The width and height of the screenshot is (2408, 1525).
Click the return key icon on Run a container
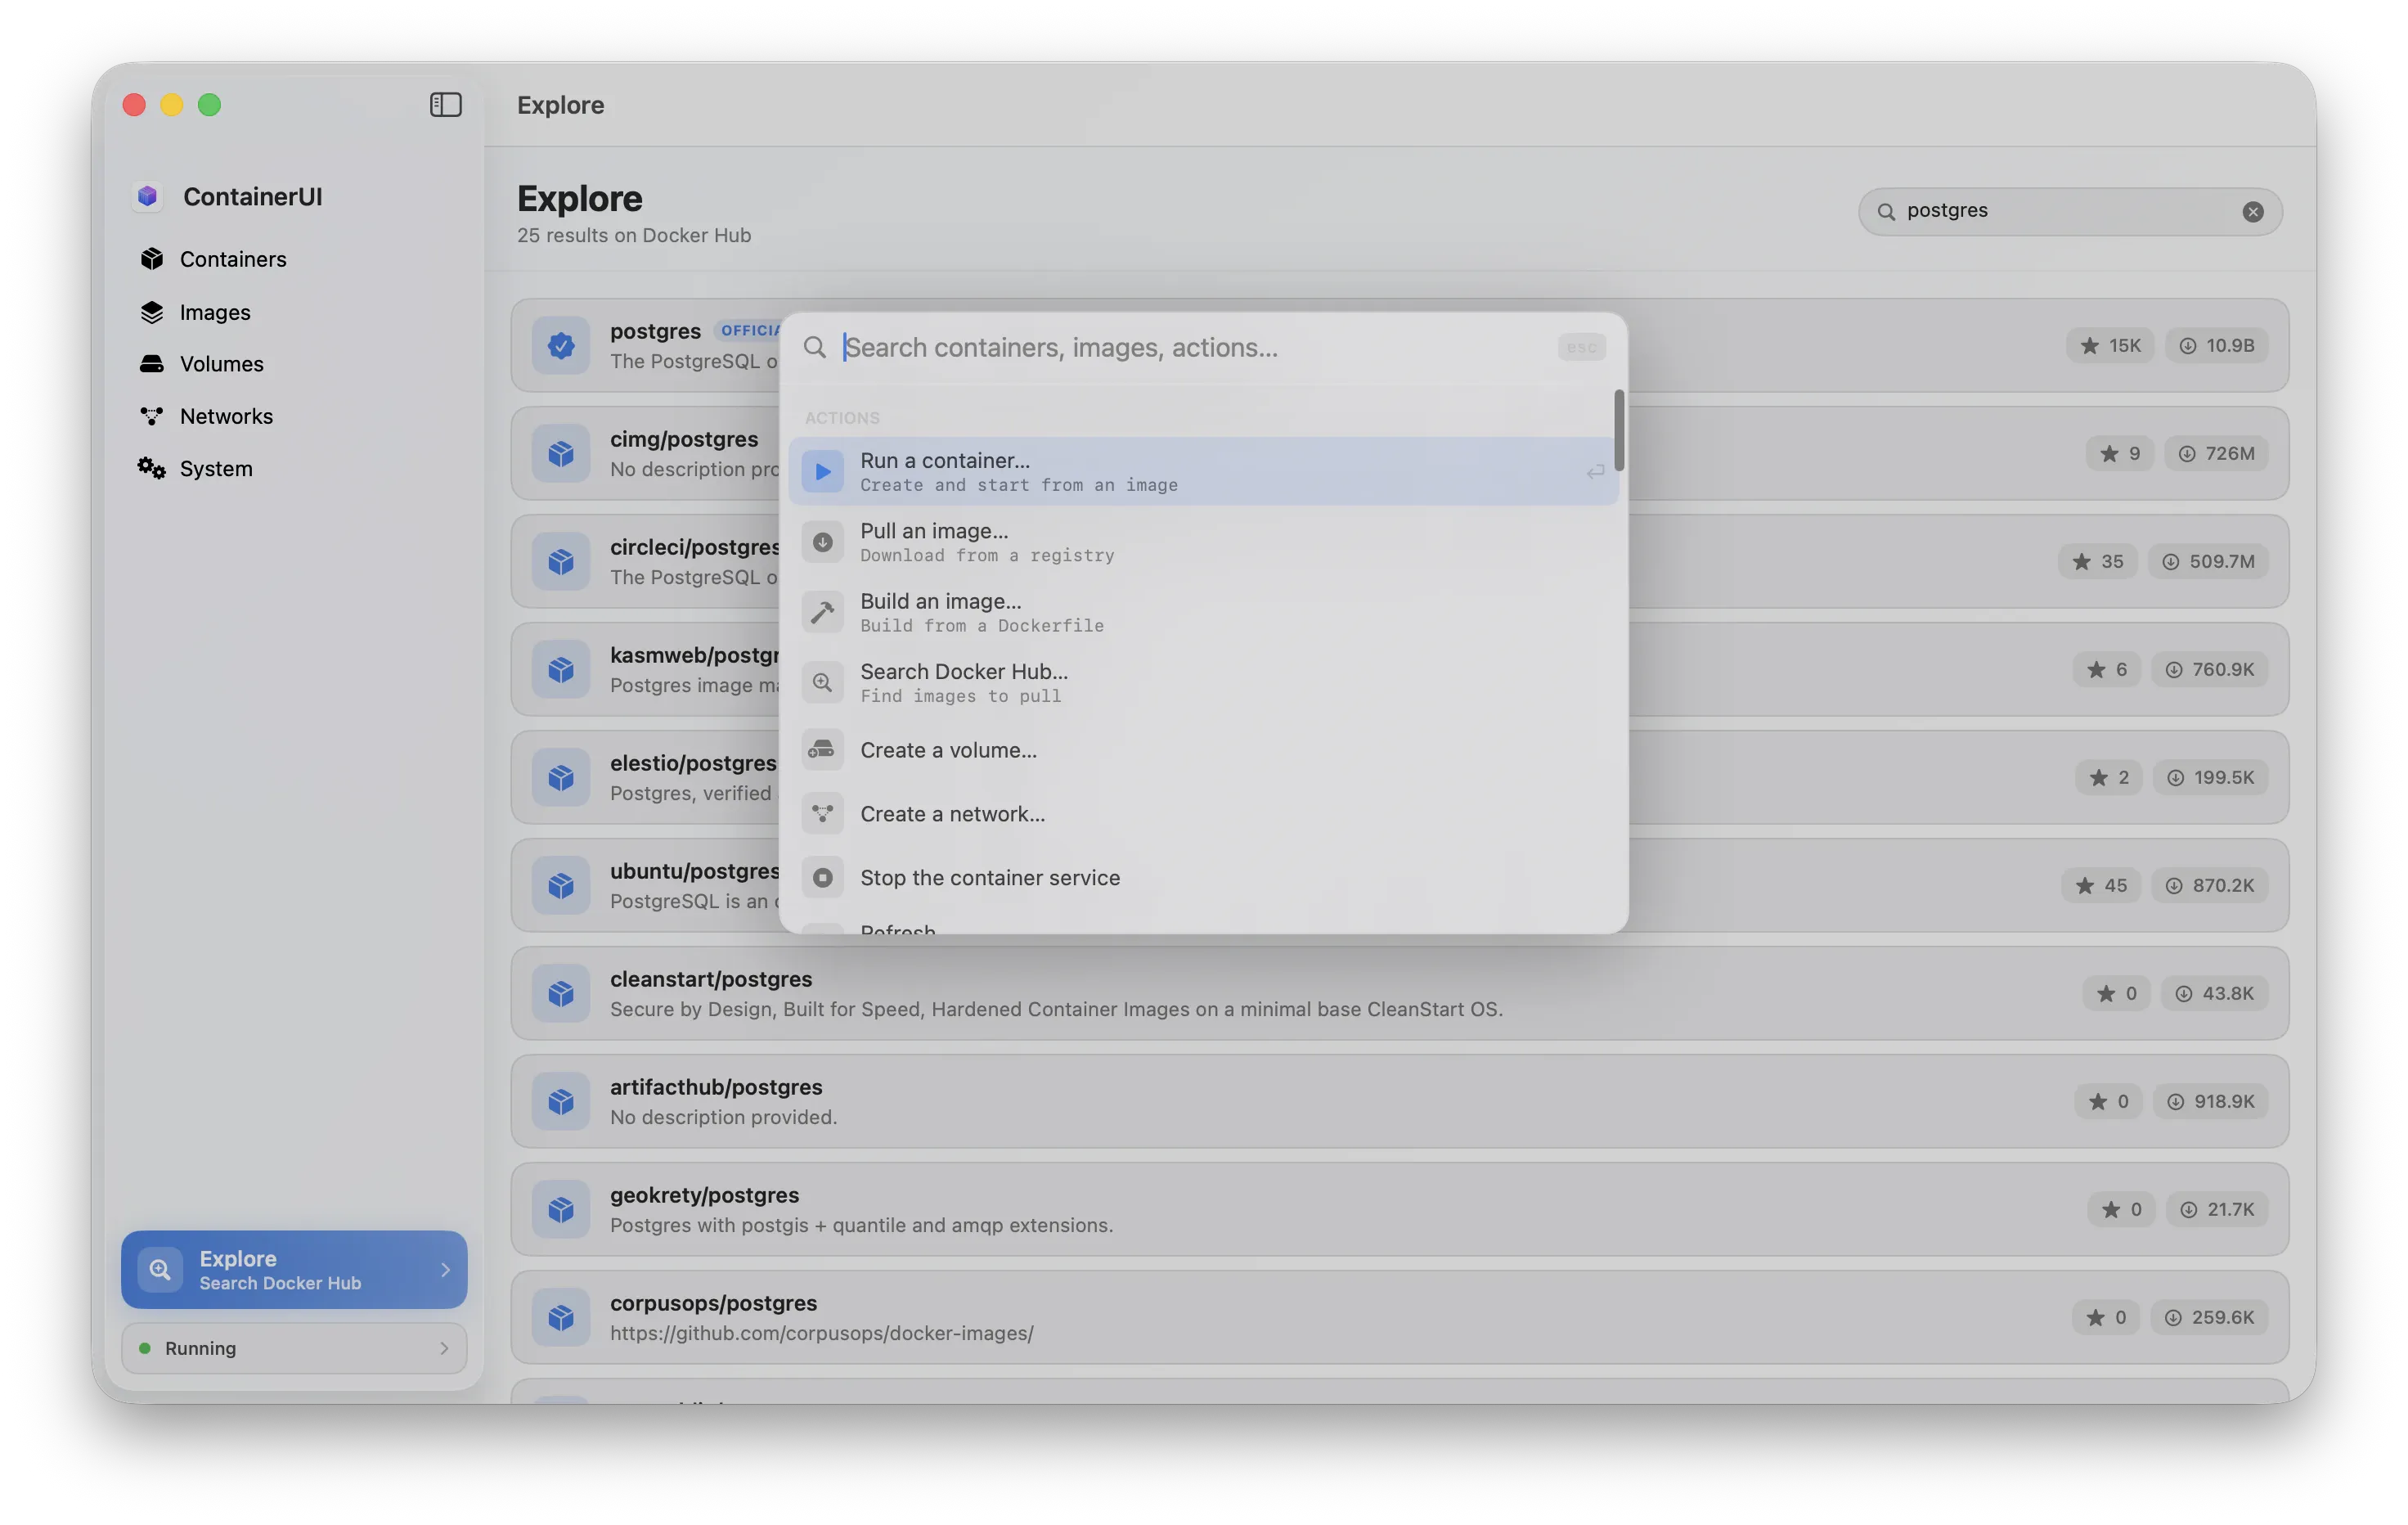pyautogui.click(x=1595, y=471)
